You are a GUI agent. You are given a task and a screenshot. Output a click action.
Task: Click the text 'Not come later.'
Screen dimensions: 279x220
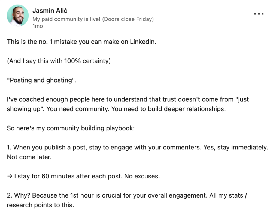[29, 157]
